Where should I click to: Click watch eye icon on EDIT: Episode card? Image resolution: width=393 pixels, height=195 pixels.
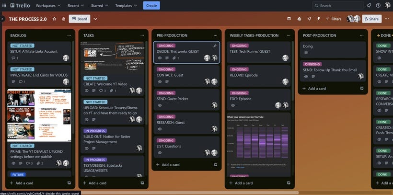click(233, 105)
